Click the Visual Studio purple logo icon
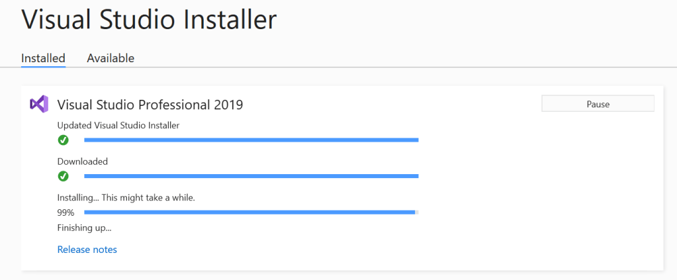 [x=39, y=104]
